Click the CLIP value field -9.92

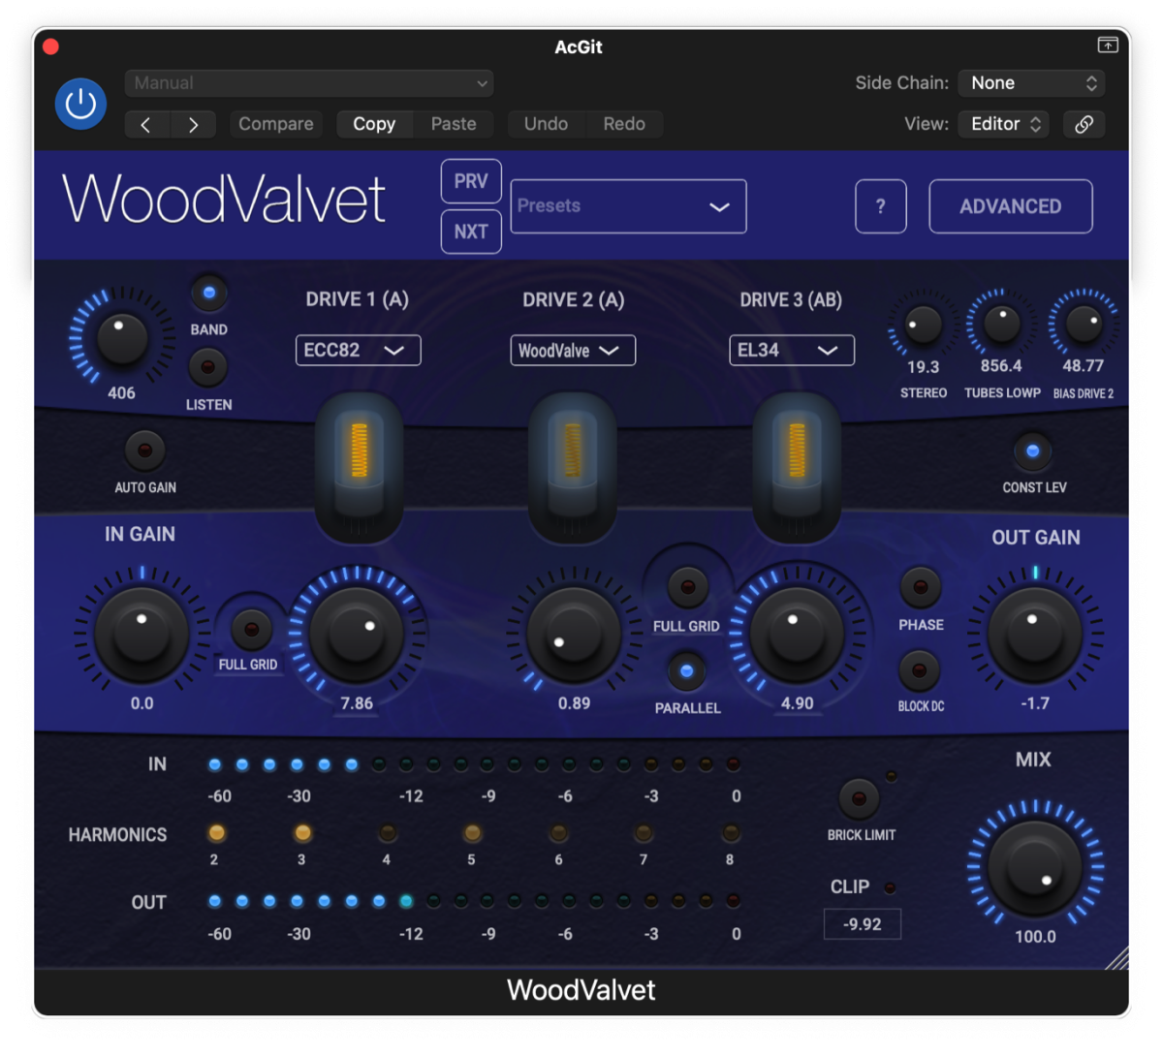tap(863, 924)
